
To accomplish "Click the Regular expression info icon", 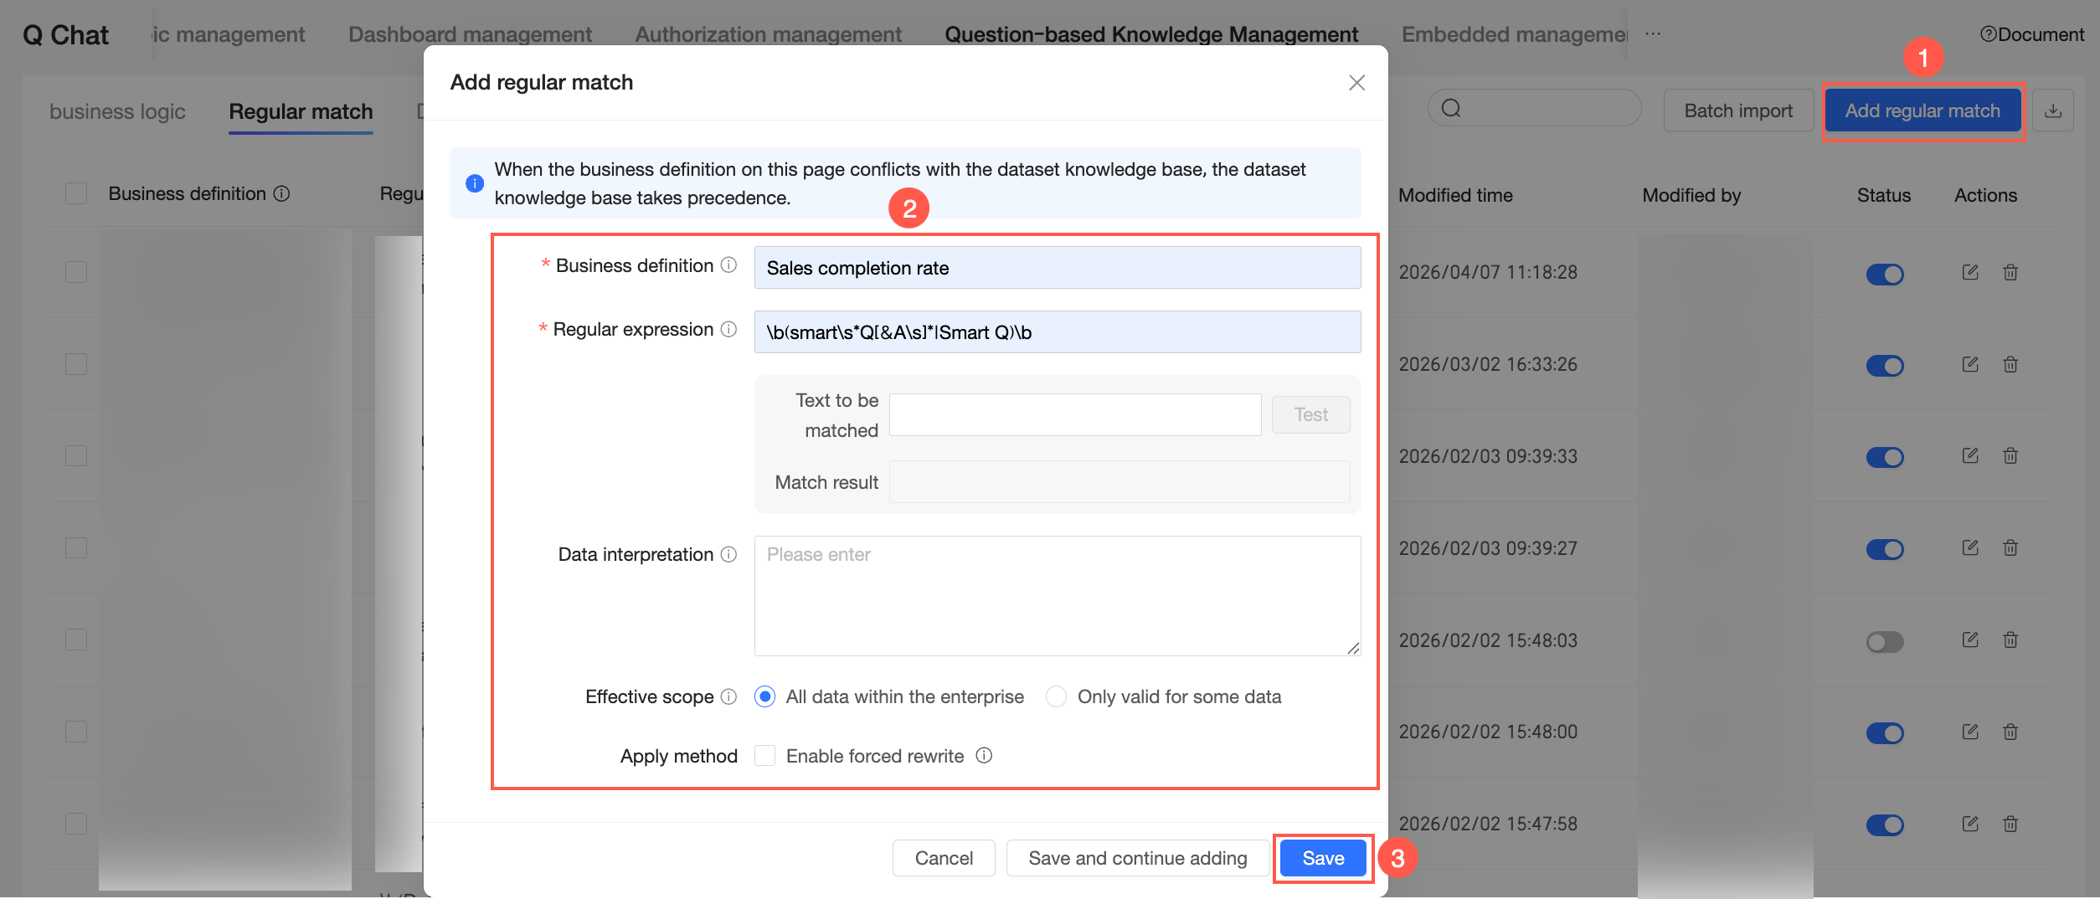I will coord(729,329).
